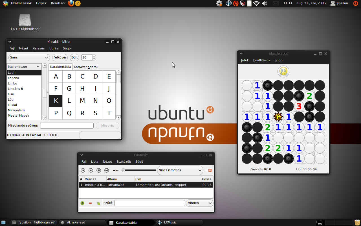This screenshot has height=226, width=361.
Task: Open the 1,0 GB fájlrendszer desktop drive icon
Action: [x=25, y=22]
